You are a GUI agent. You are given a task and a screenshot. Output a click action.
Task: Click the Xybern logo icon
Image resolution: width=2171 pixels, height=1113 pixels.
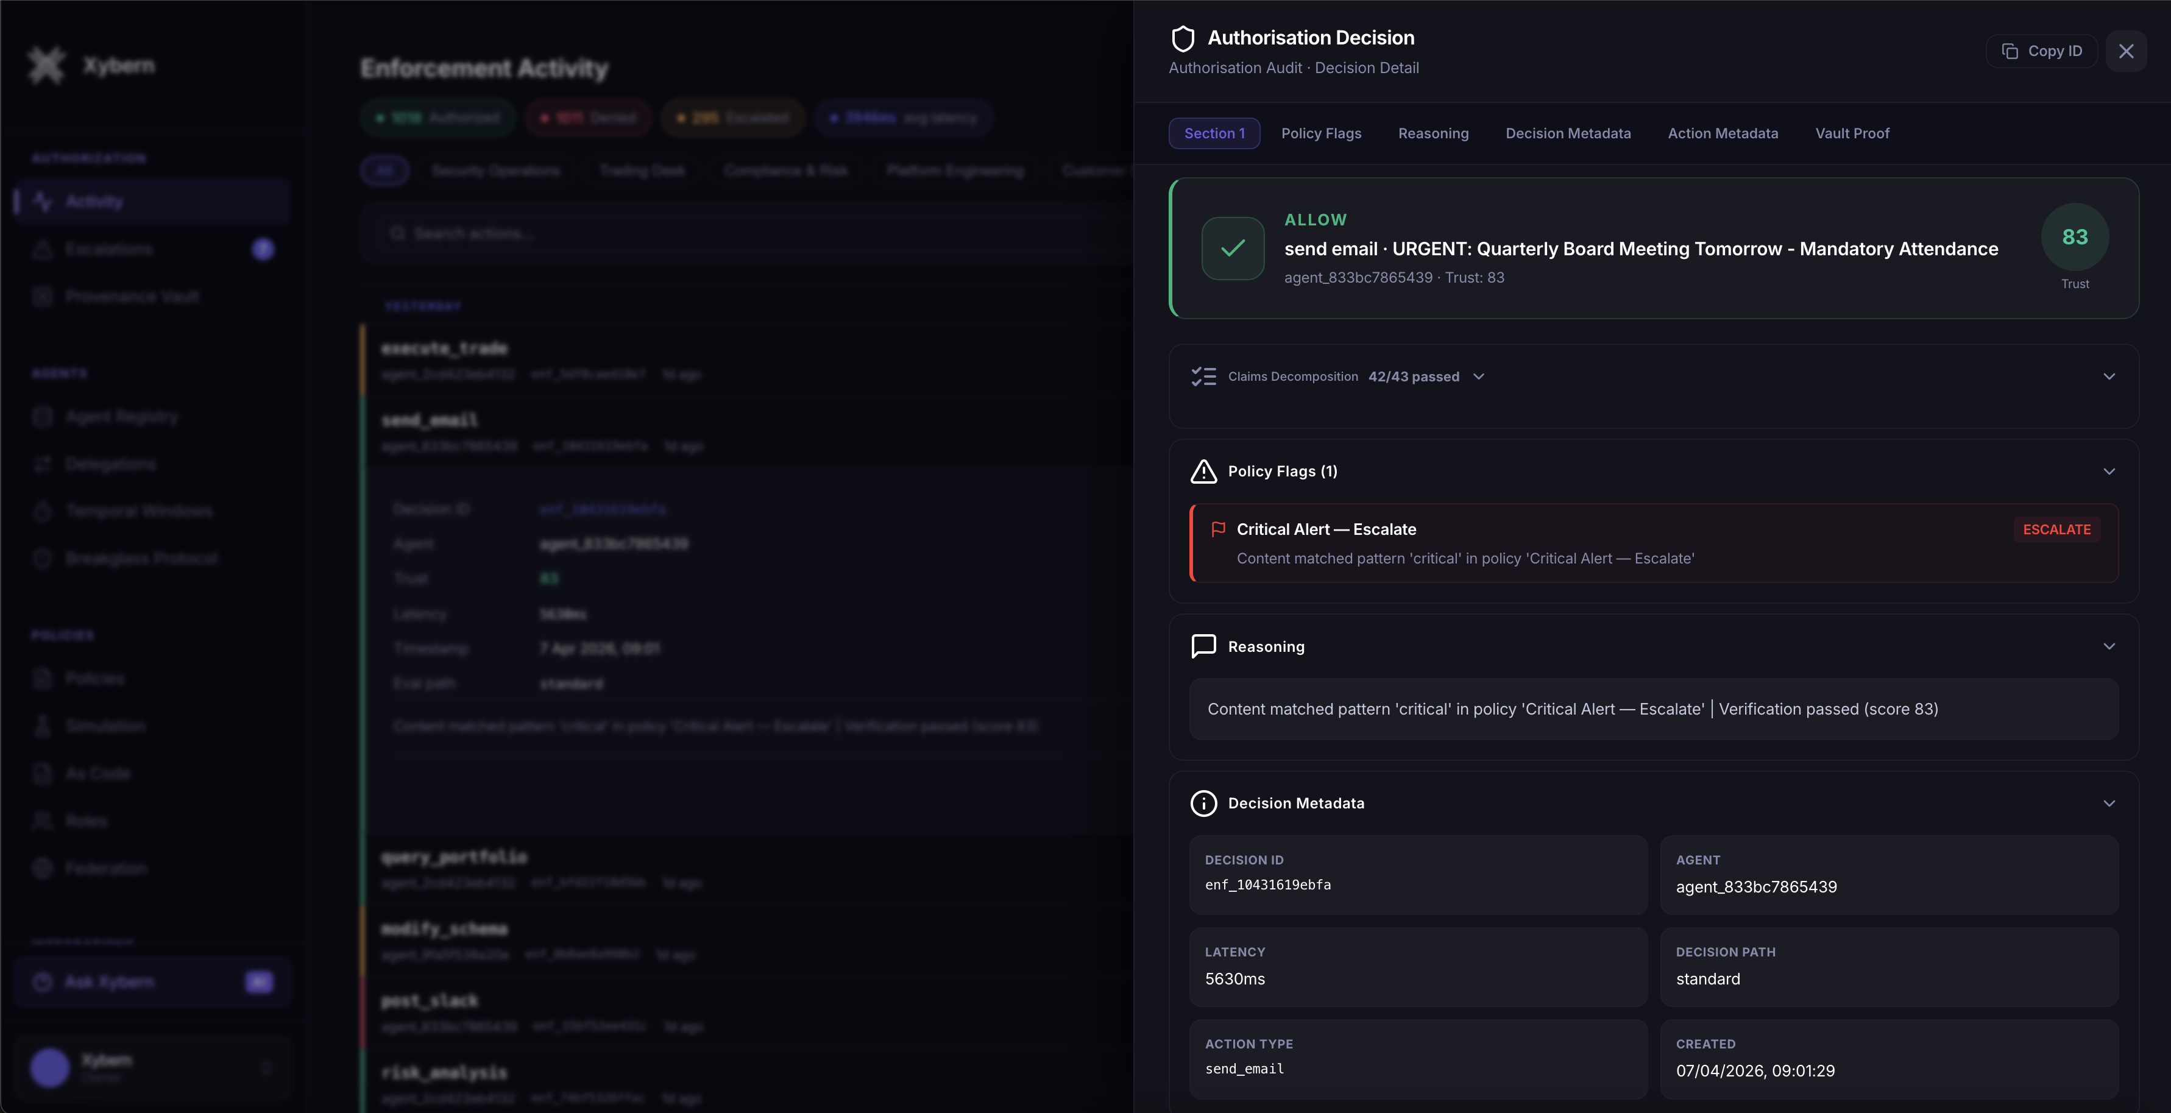pyautogui.click(x=46, y=65)
